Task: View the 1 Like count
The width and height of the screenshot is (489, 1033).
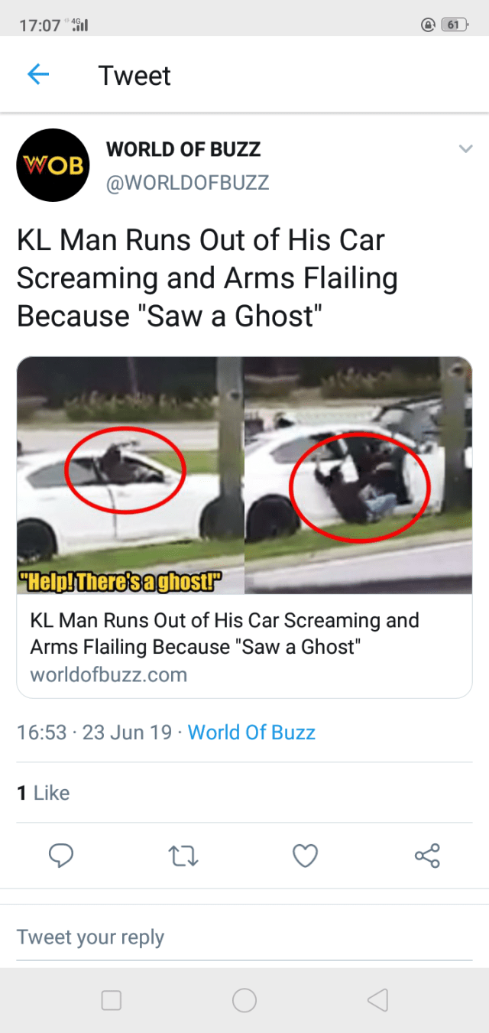Action: point(44,793)
